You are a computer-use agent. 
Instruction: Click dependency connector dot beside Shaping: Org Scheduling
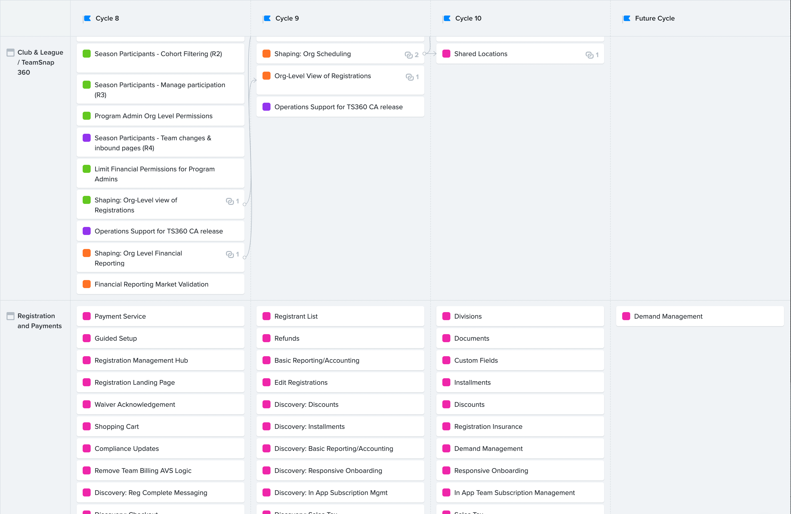[x=424, y=54]
